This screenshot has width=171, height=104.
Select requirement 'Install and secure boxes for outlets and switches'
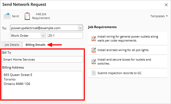point(128,62)
